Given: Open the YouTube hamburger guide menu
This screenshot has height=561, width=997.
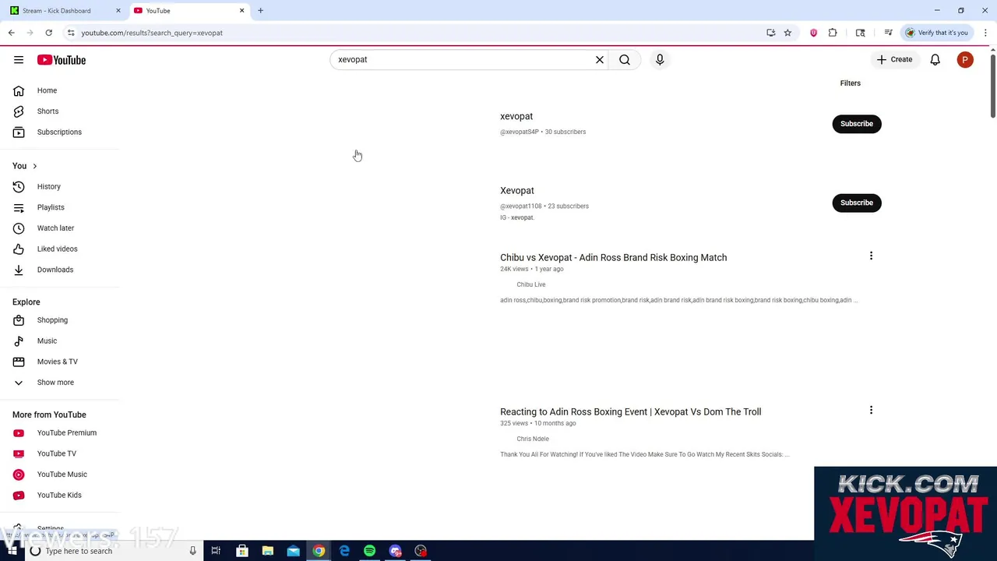Looking at the screenshot, I should [19, 60].
